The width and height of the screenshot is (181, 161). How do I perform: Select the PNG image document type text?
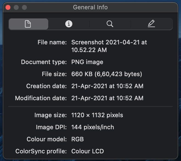[87, 62]
